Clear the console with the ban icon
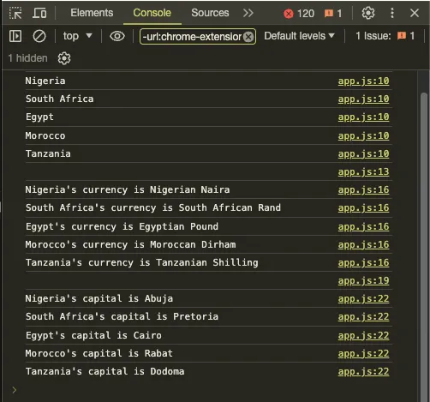430x402 pixels. (x=39, y=36)
